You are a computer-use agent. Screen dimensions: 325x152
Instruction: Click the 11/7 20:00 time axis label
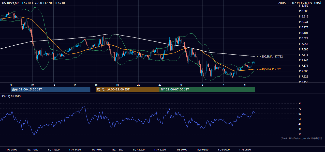coord(139,150)
